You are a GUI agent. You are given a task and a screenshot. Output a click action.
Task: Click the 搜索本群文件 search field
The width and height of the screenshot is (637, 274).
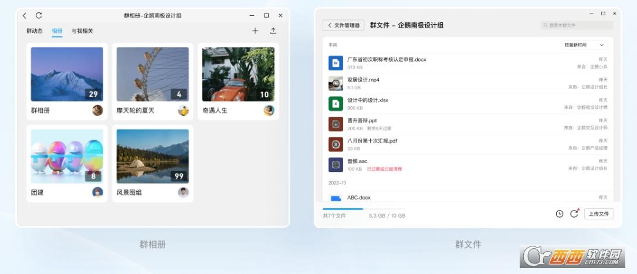click(x=577, y=25)
